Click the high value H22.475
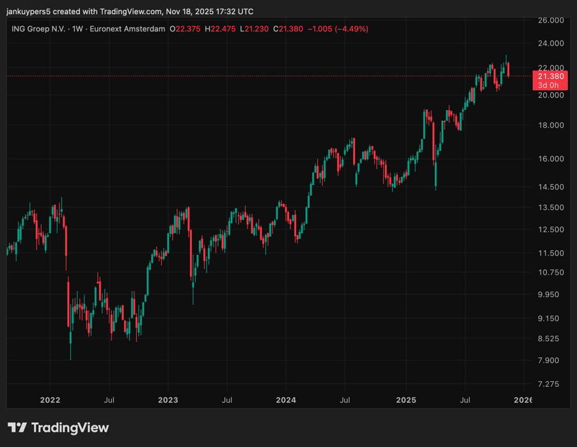Screen dimensions: 577x447 pyautogui.click(x=220, y=29)
